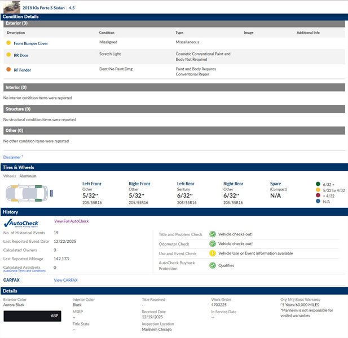Open the Disclaimer link
Screen dimensions: 348x338
point(12,157)
